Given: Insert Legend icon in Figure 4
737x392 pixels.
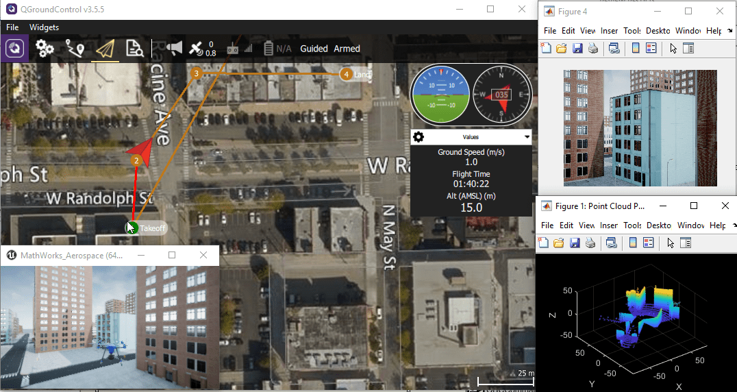Looking at the screenshot, I should click(651, 49).
